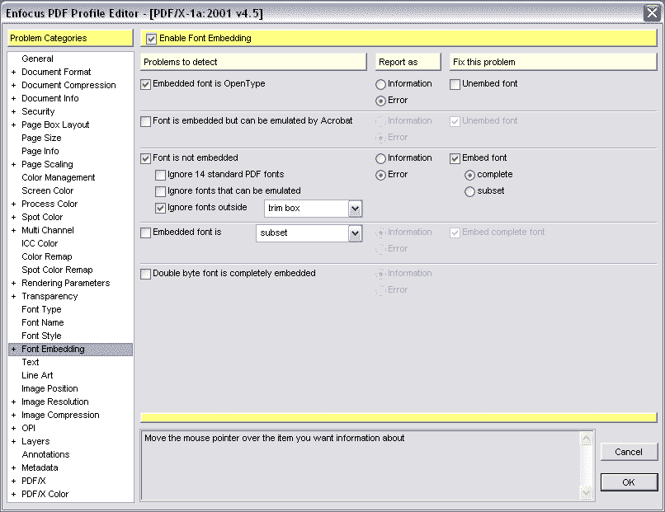The width and height of the screenshot is (665, 512).
Task: Close the PDF Profile Editor window
Action: point(652,12)
